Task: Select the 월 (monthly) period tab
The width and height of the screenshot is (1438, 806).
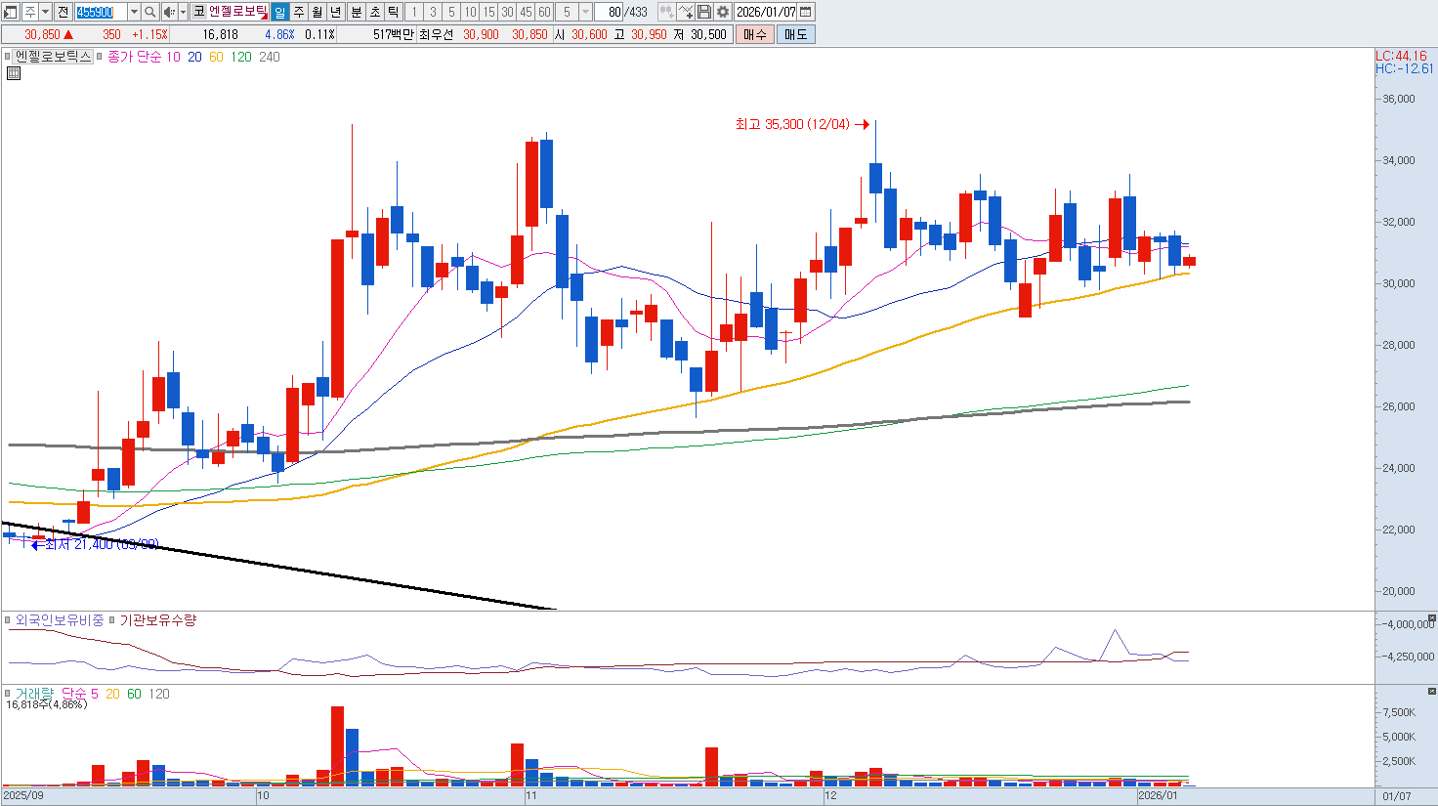Action: pyautogui.click(x=317, y=12)
